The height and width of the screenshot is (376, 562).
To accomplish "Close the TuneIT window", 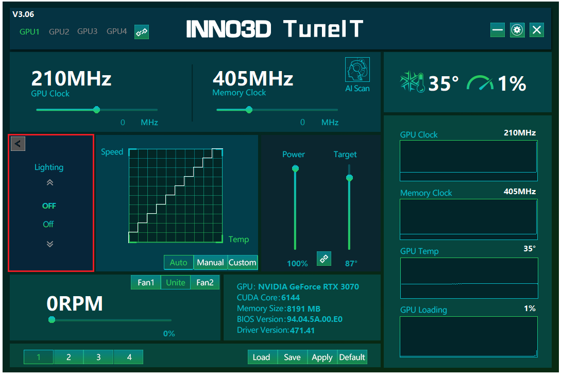I will (537, 30).
